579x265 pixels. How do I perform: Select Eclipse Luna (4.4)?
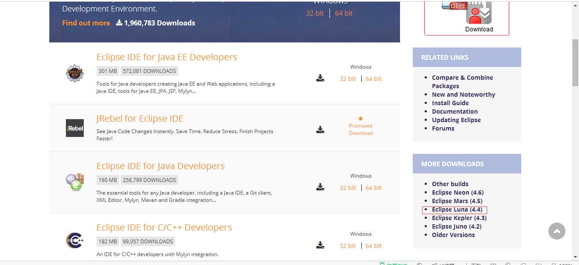coord(457,209)
